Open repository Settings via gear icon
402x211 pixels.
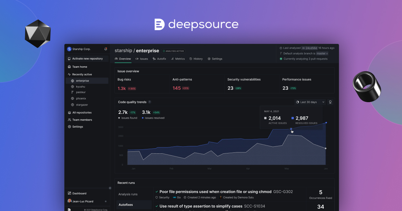209,59
